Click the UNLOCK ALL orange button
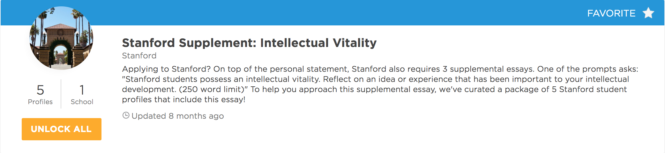 [62, 129]
